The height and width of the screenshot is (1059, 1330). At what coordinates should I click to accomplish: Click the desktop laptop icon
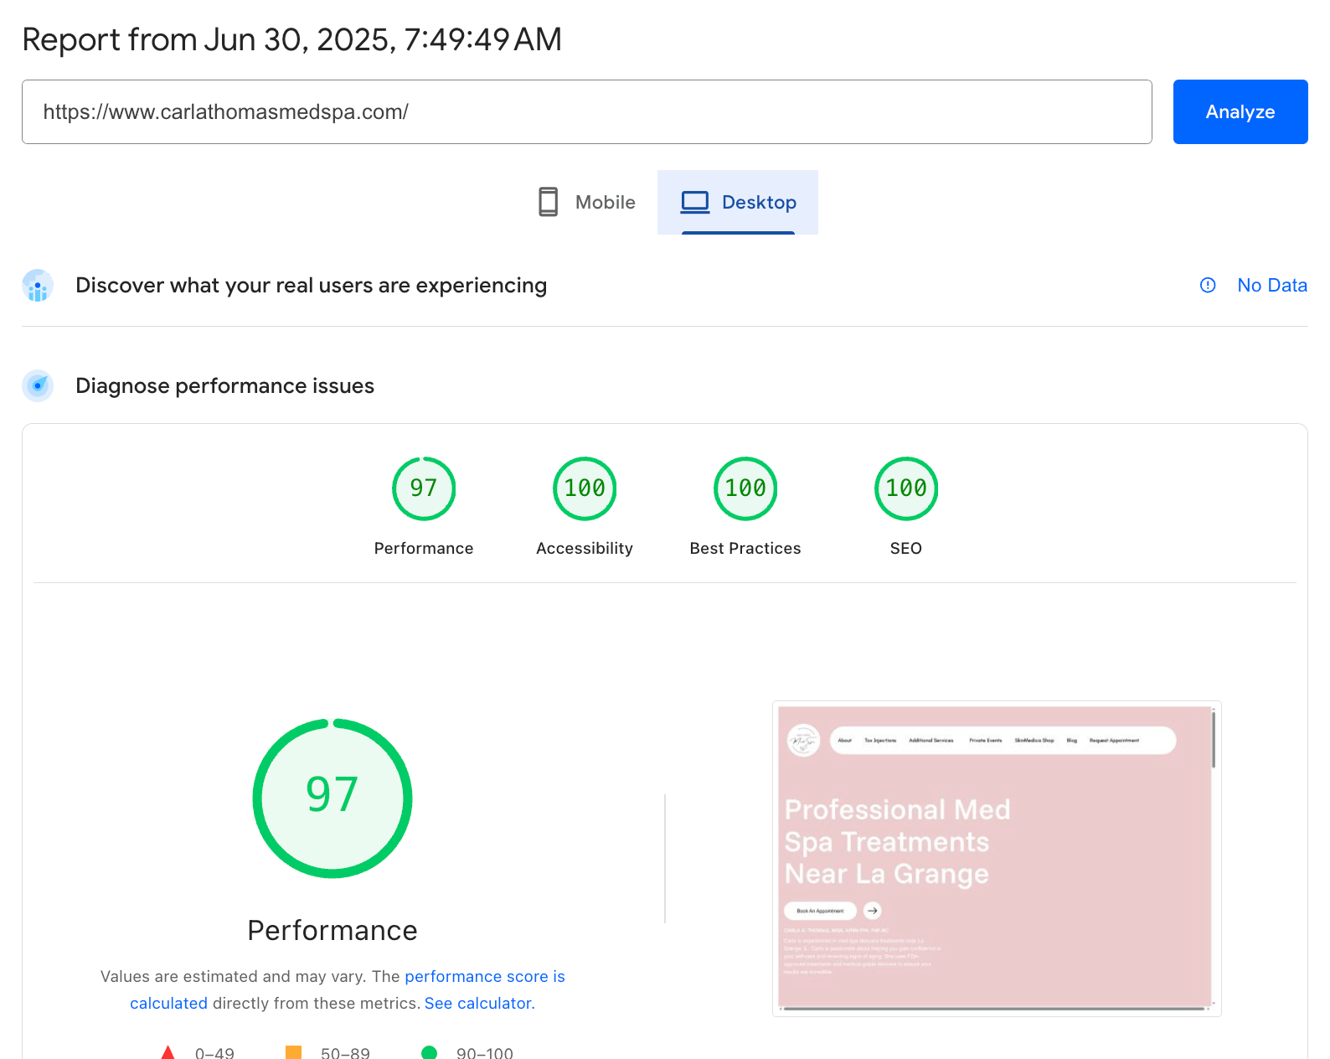click(x=695, y=202)
